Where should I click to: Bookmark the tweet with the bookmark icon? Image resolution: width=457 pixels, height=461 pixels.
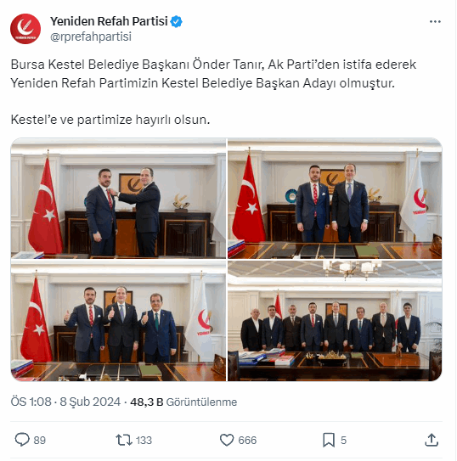(x=329, y=440)
